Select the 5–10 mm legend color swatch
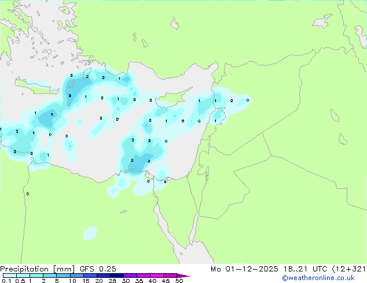This screenshot has height=283, width=367. click(63, 275)
